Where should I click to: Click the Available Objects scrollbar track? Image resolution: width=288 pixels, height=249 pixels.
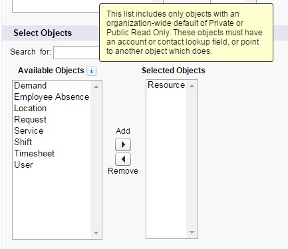click(x=96, y=160)
